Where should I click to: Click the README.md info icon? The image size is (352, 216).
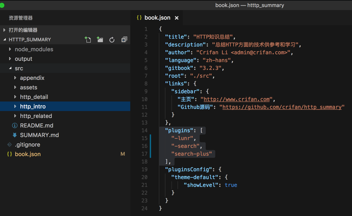(x=15, y=125)
